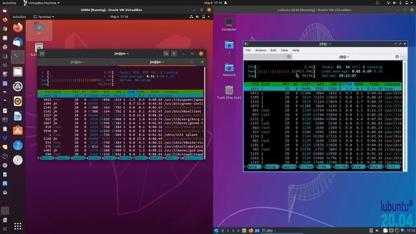
Task: Click the optical disc icon in guest dock
Action: 18,160
